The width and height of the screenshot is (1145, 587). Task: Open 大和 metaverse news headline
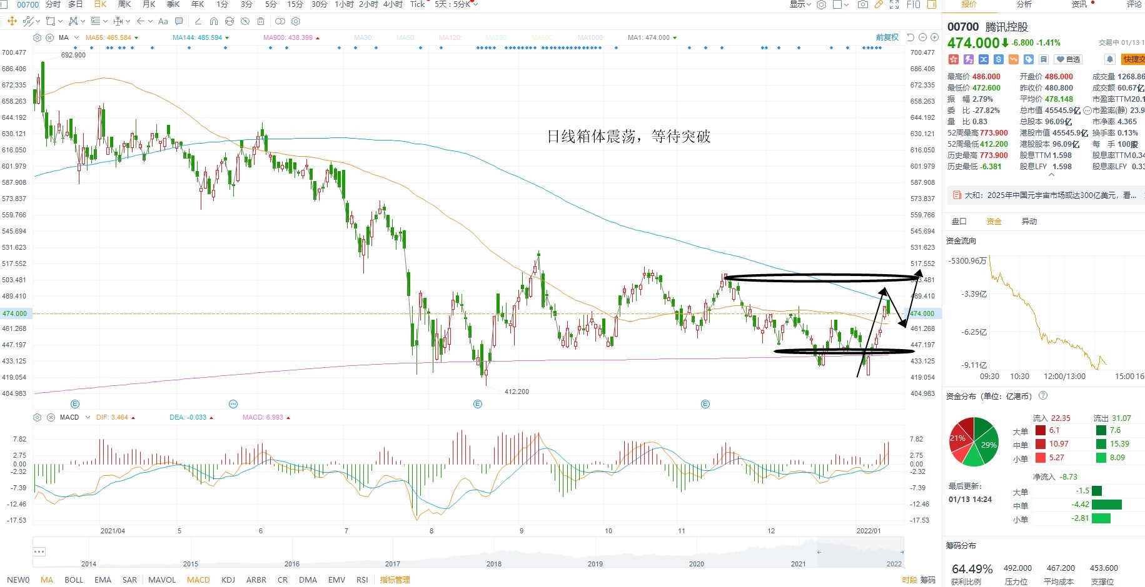pyautogui.click(x=1050, y=195)
